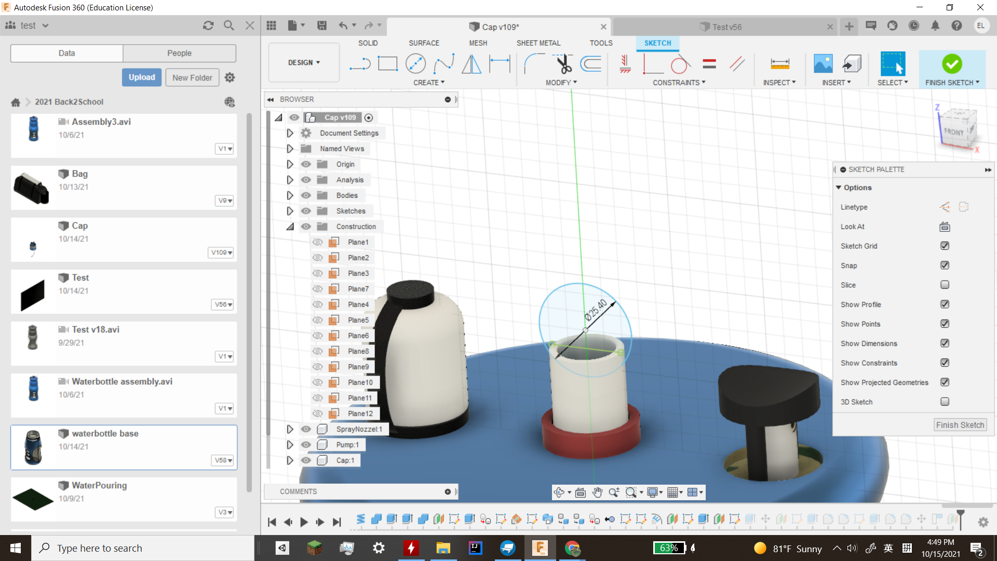Select the 2-Point Rectangle tool
The height and width of the screenshot is (561, 997).
tap(388, 63)
